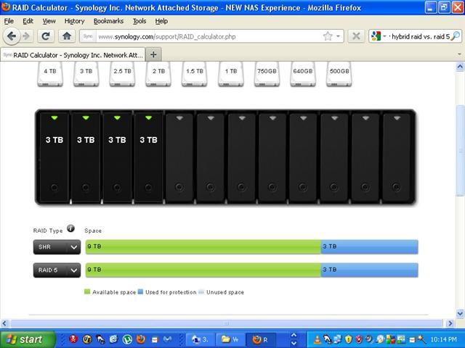Open the taskbar window labeled 3.

coord(200,339)
